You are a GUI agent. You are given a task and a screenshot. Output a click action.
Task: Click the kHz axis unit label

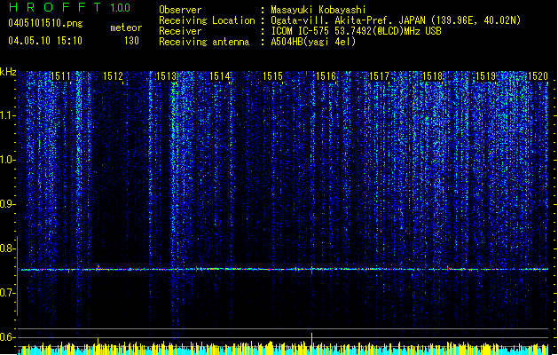click(x=8, y=72)
